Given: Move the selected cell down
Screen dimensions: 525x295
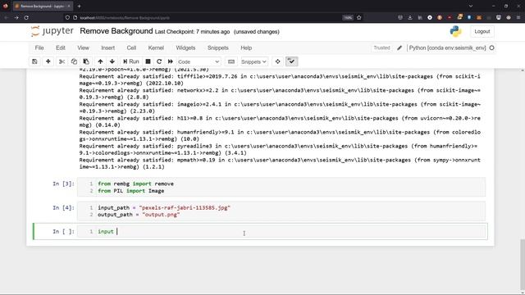Looking at the screenshot, I should tap(112, 61).
